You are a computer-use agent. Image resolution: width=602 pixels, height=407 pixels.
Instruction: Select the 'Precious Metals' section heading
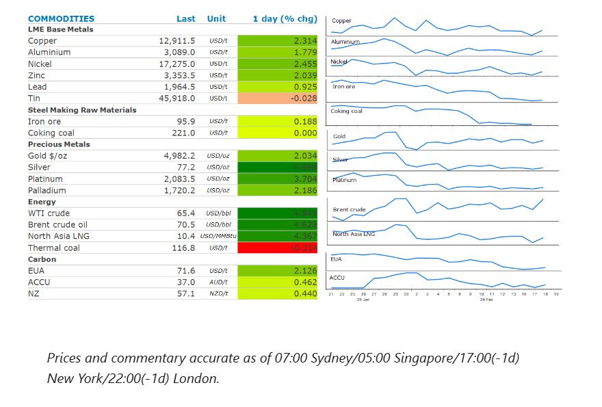tap(59, 144)
